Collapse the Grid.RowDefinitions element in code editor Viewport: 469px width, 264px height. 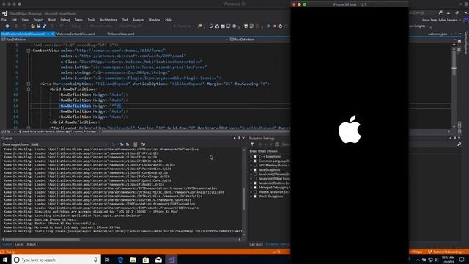(29, 89)
